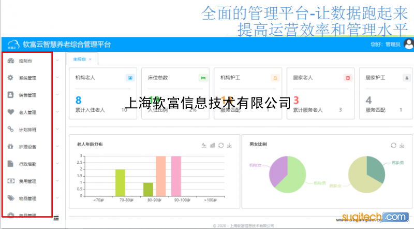Click the 计划排班 sidebar icon
Screen dimensions: 414x229
10,129
